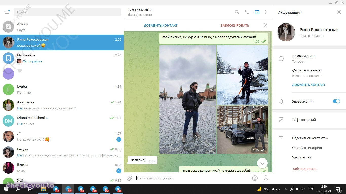Click the paperclip attach file icon
This screenshot has width=346, height=194.
click(x=130, y=178)
